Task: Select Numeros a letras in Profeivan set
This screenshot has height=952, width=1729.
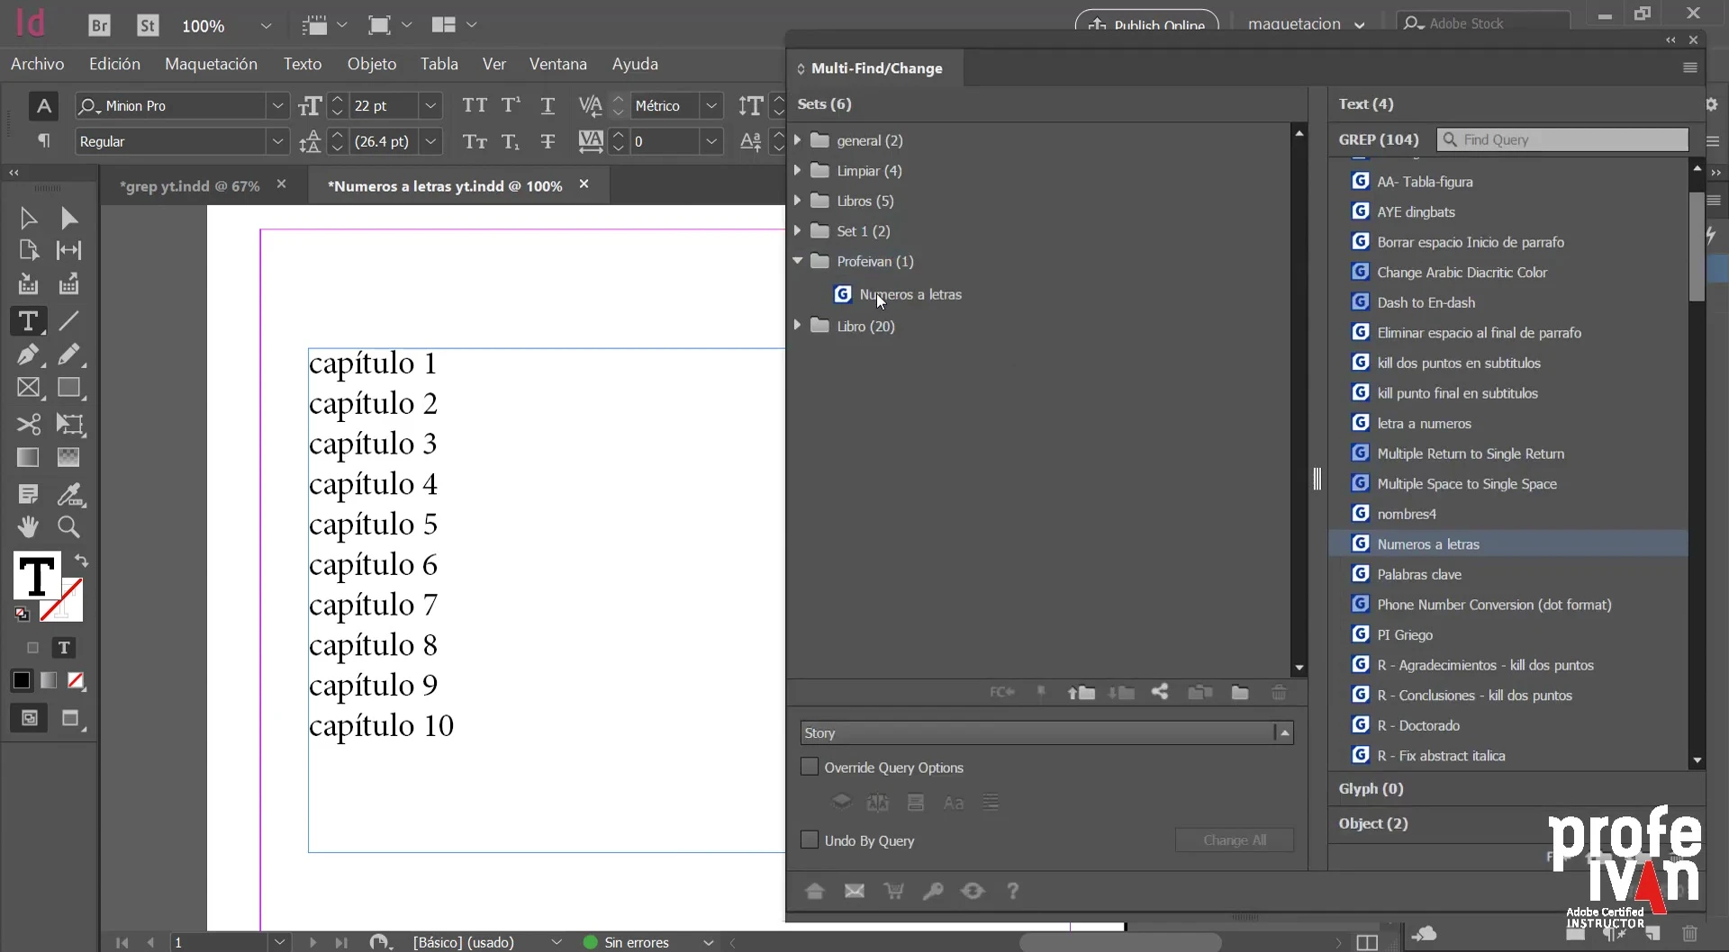Action: pyautogui.click(x=910, y=294)
